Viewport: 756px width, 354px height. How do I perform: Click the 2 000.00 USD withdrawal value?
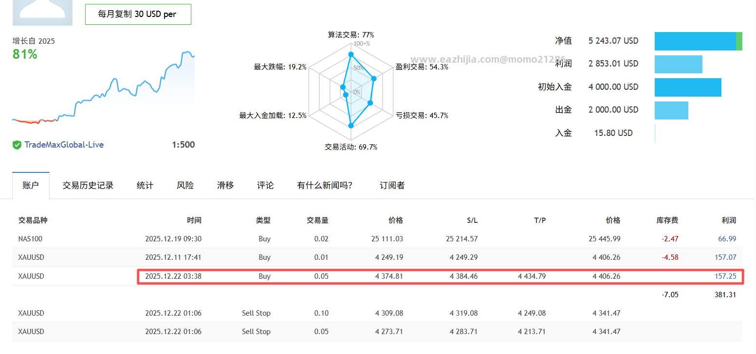coord(613,110)
